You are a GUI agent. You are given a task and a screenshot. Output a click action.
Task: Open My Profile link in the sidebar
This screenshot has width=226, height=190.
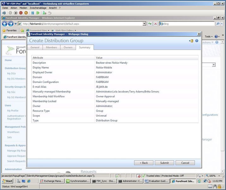click(x=13, y=111)
